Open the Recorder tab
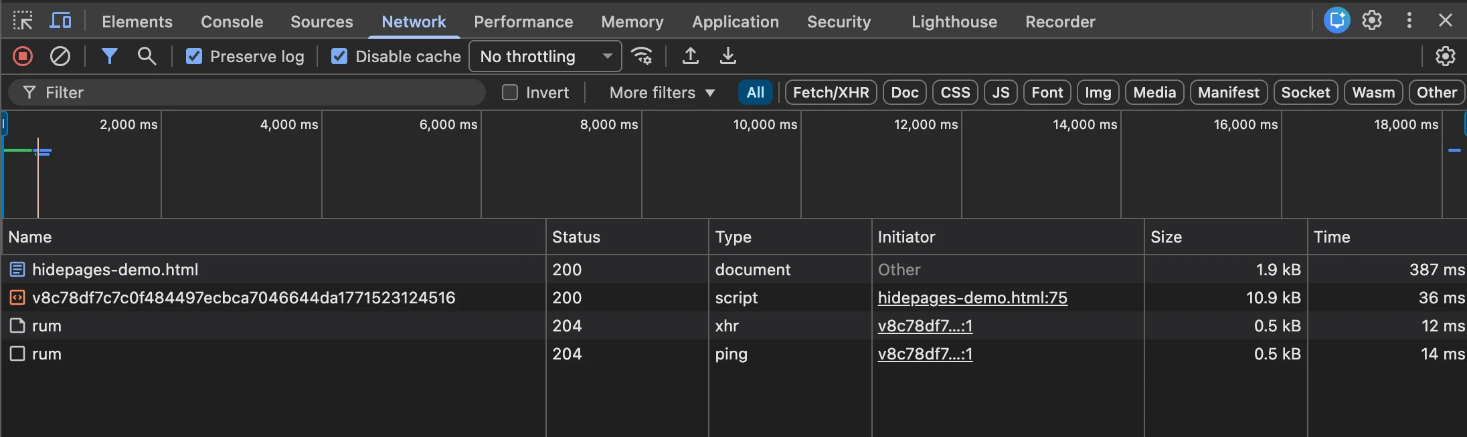 coord(1061,21)
